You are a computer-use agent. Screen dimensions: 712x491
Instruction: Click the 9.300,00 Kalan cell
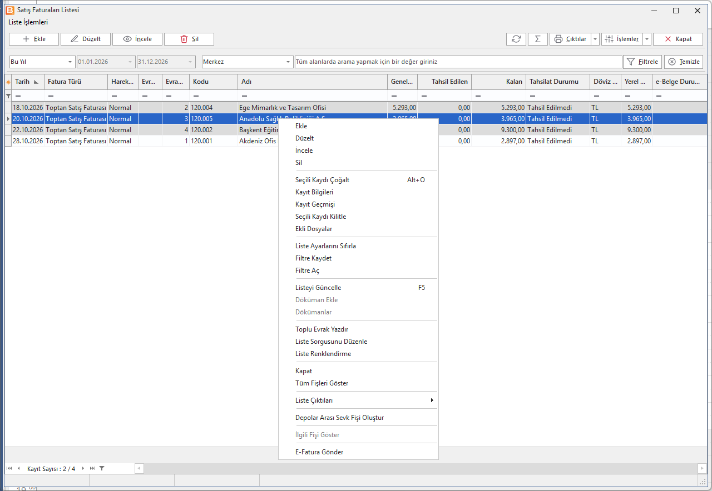[x=498, y=130]
